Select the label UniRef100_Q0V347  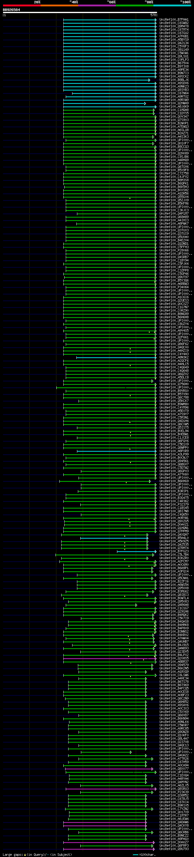pos(174,116)
